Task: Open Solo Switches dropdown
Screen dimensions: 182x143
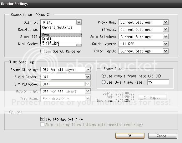Action: tap(165, 37)
